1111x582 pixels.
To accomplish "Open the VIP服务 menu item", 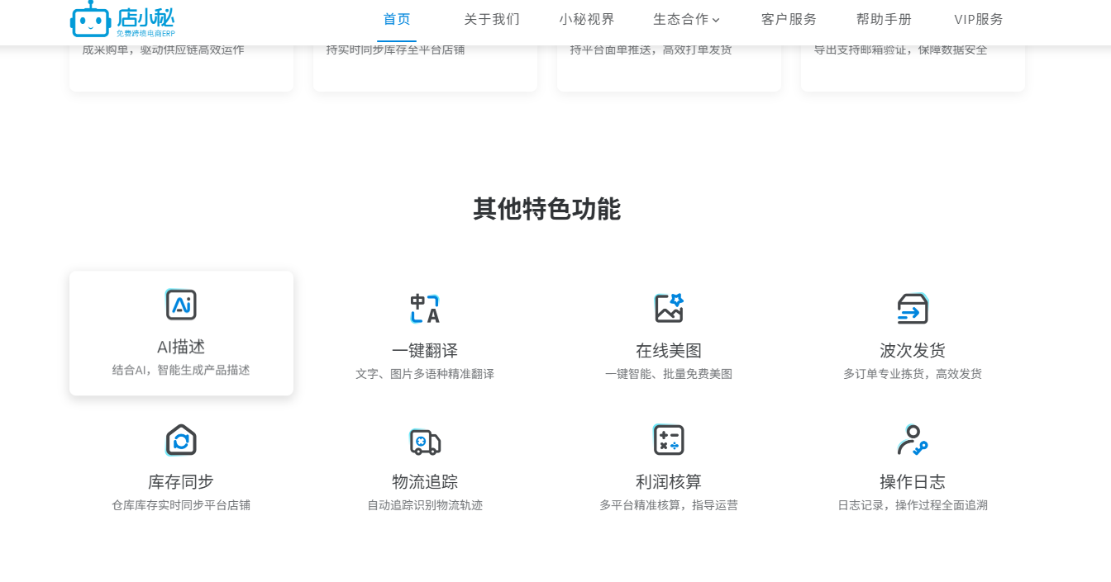I will click(979, 19).
